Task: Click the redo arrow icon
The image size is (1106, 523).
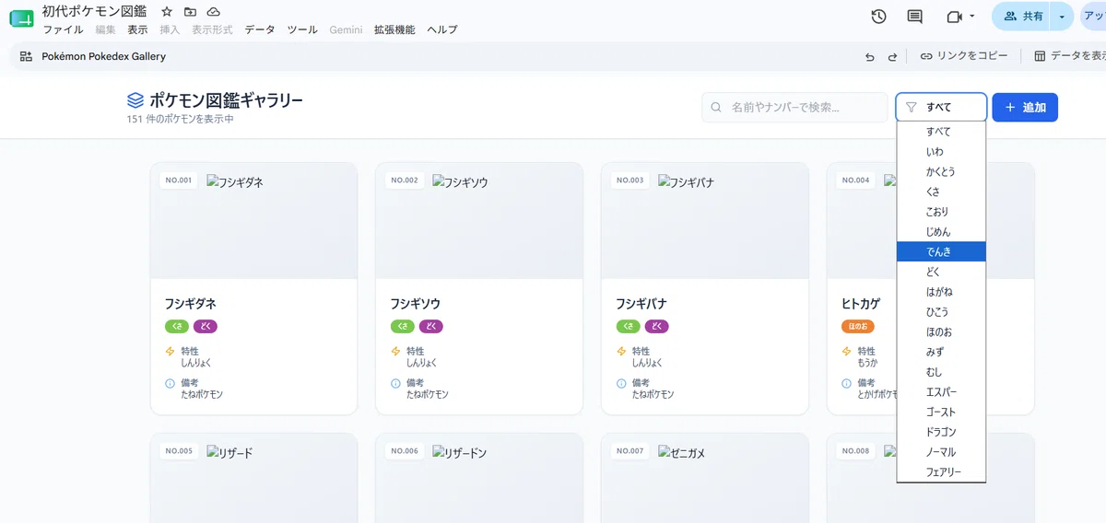Action: [x=892, y=56]
